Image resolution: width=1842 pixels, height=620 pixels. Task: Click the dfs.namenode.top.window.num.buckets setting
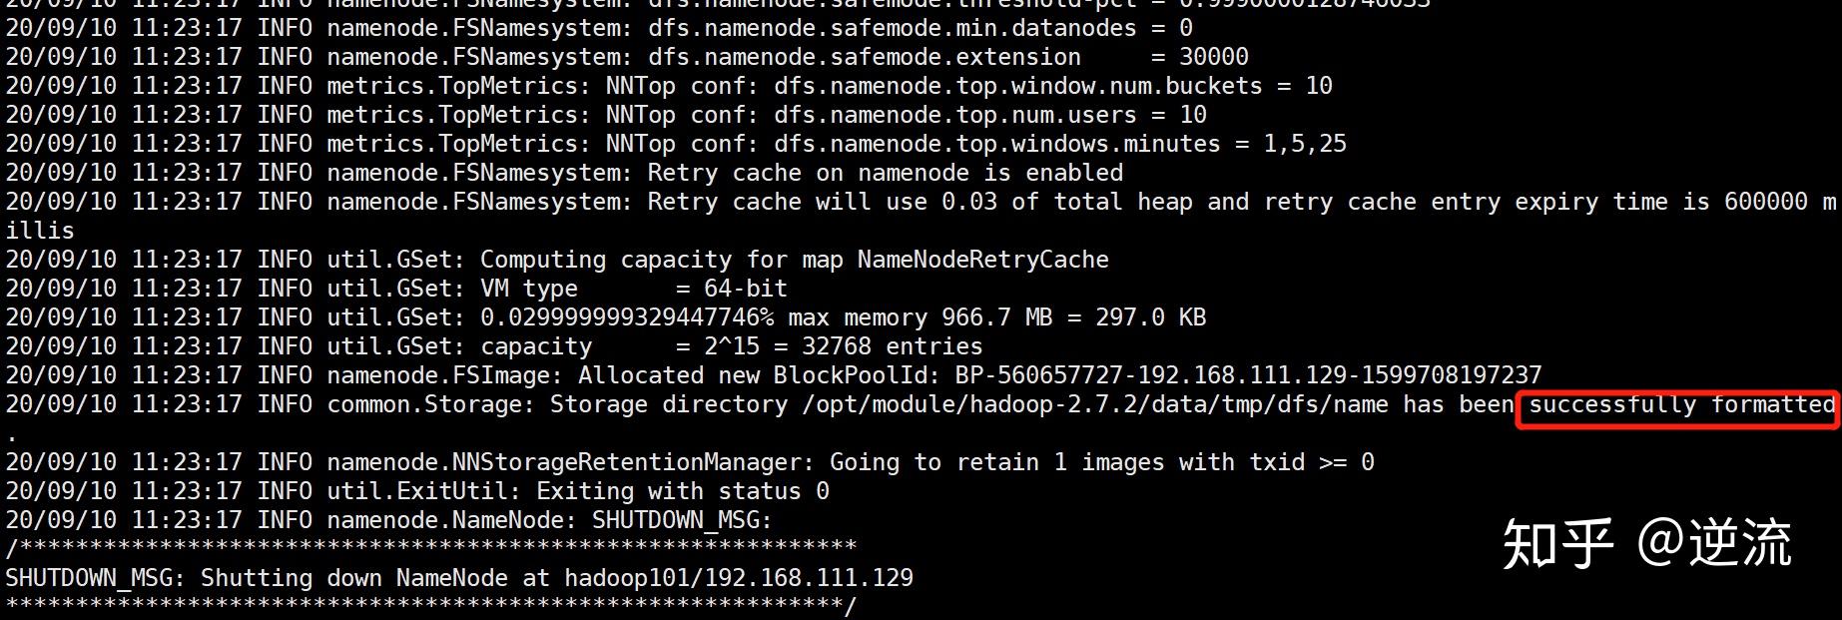point(1017,87)
